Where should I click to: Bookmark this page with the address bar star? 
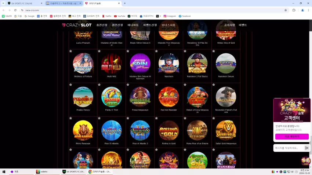coord(286,10)
